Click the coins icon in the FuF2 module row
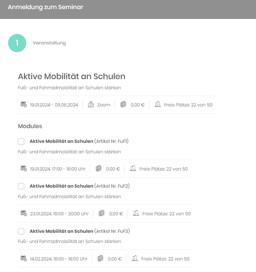 coord(102,213)
